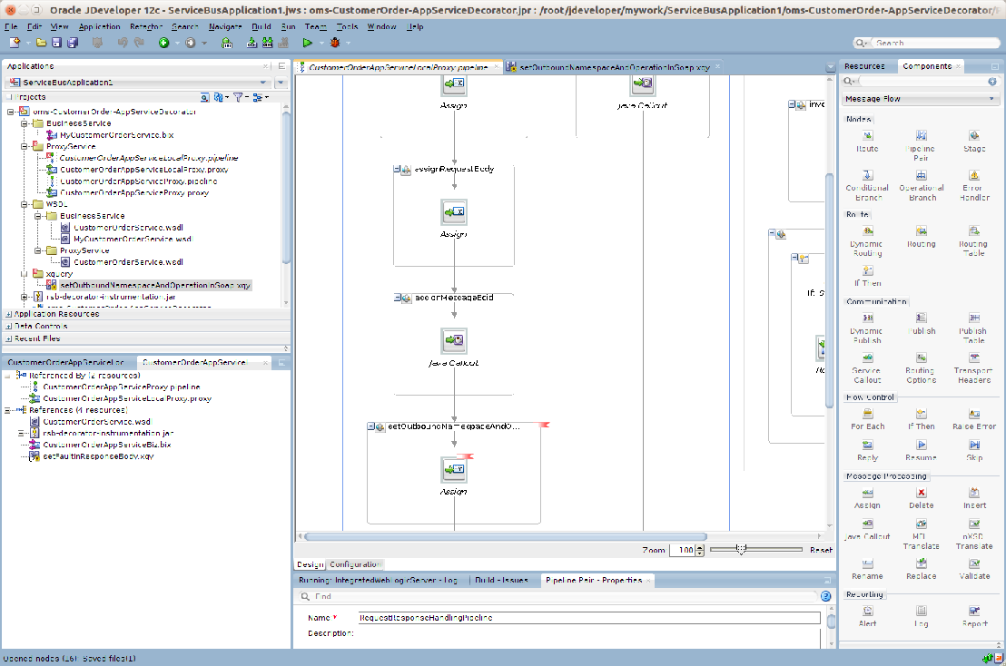Collapse the assignRequestBody stage node

[399, 170]
